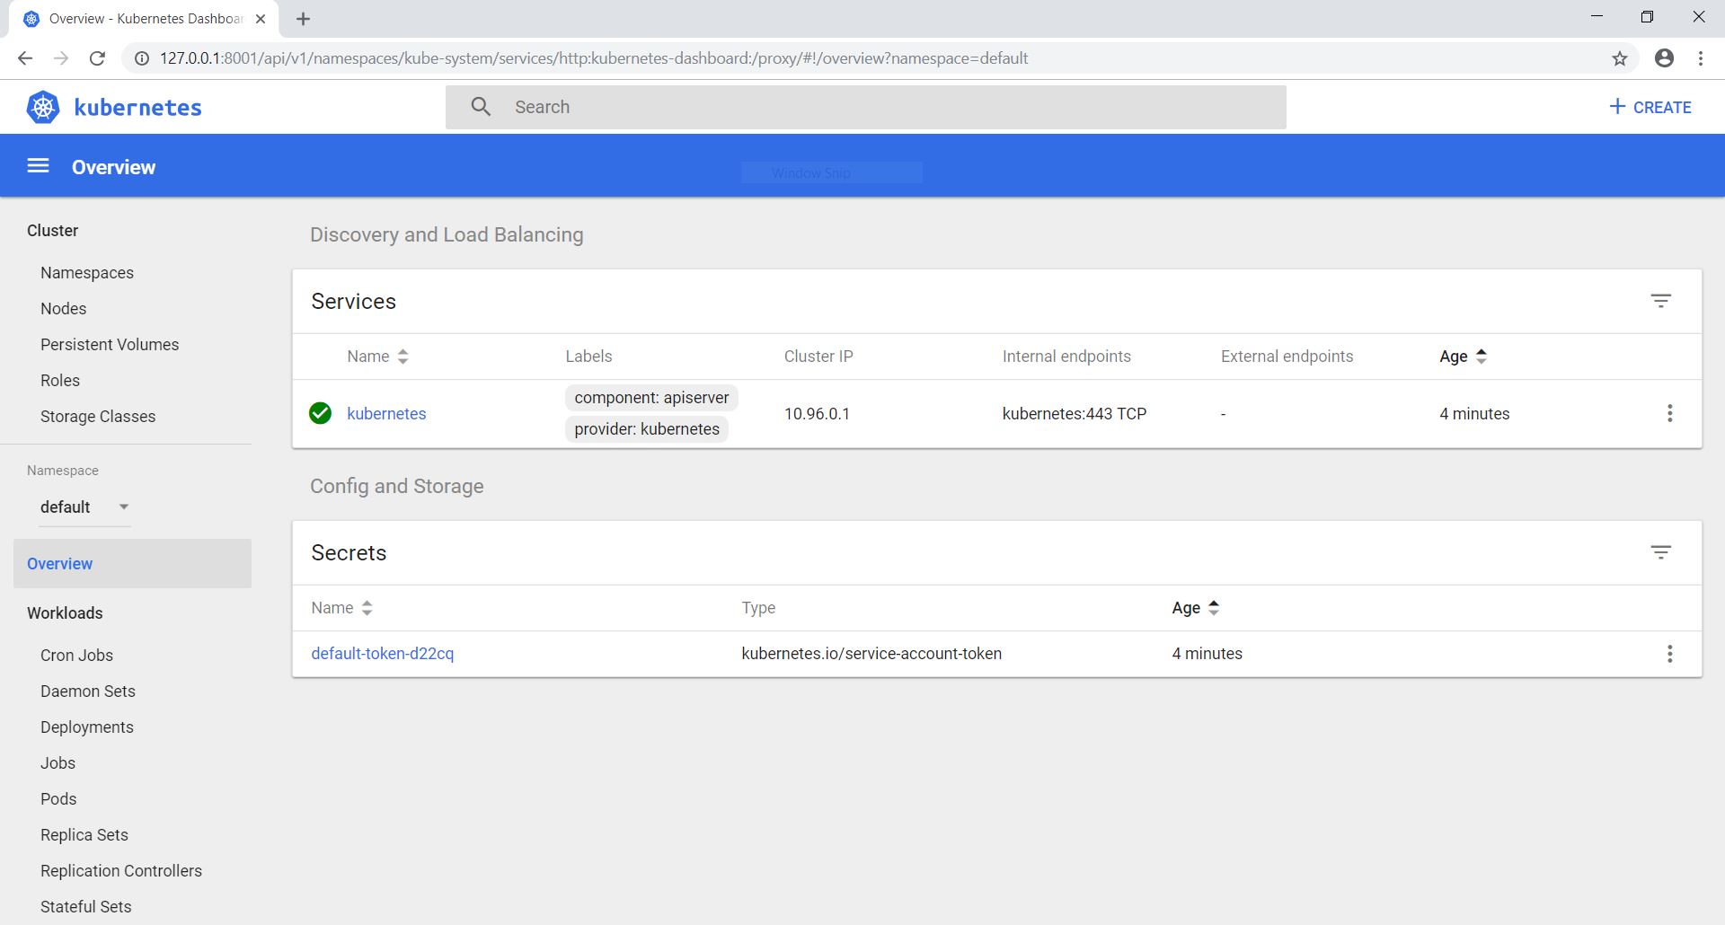Bookmark this page with star icon
This screenshot has height=925, width=1725.
pos(1619,58)
